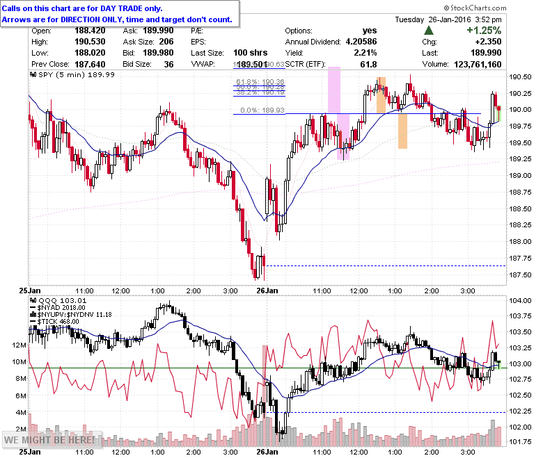Click the 26Jan date label under upper chart
The image size is (543, 458).
tap(267, 291)
